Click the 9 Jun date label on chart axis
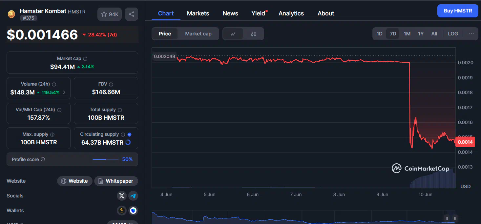 coord(382,194)
